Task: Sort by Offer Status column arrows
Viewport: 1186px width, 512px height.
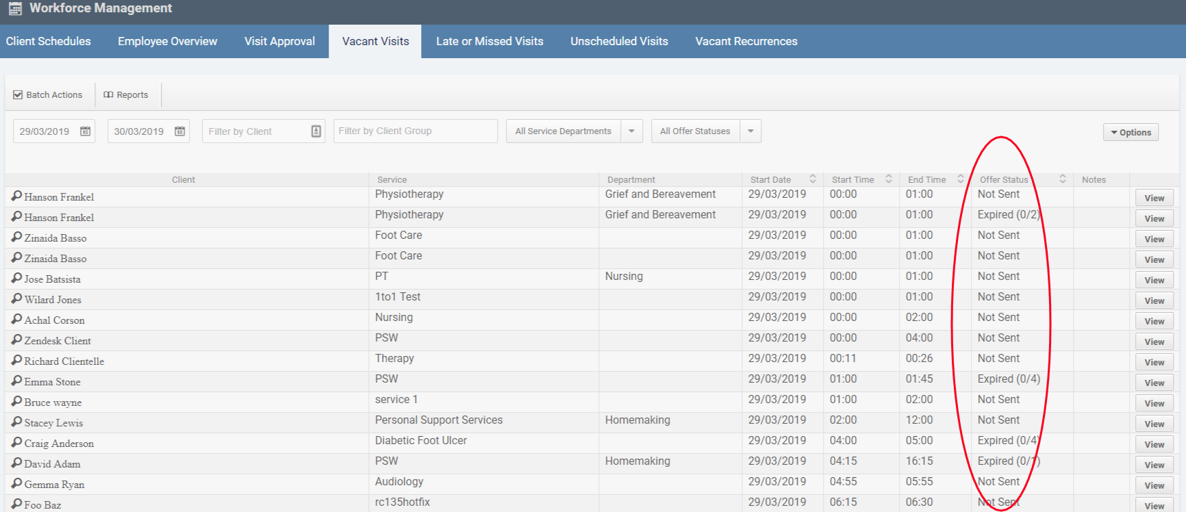Action: 1063,179
